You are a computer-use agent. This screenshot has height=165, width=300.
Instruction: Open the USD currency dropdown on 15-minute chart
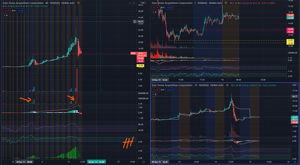295,85
